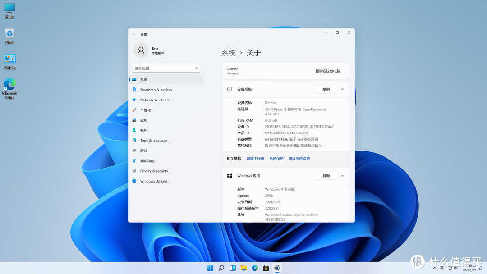The width and height of the screenshot is (487, 274).
Task: Click the 查找设置 search field
Action: coord(162,68)
